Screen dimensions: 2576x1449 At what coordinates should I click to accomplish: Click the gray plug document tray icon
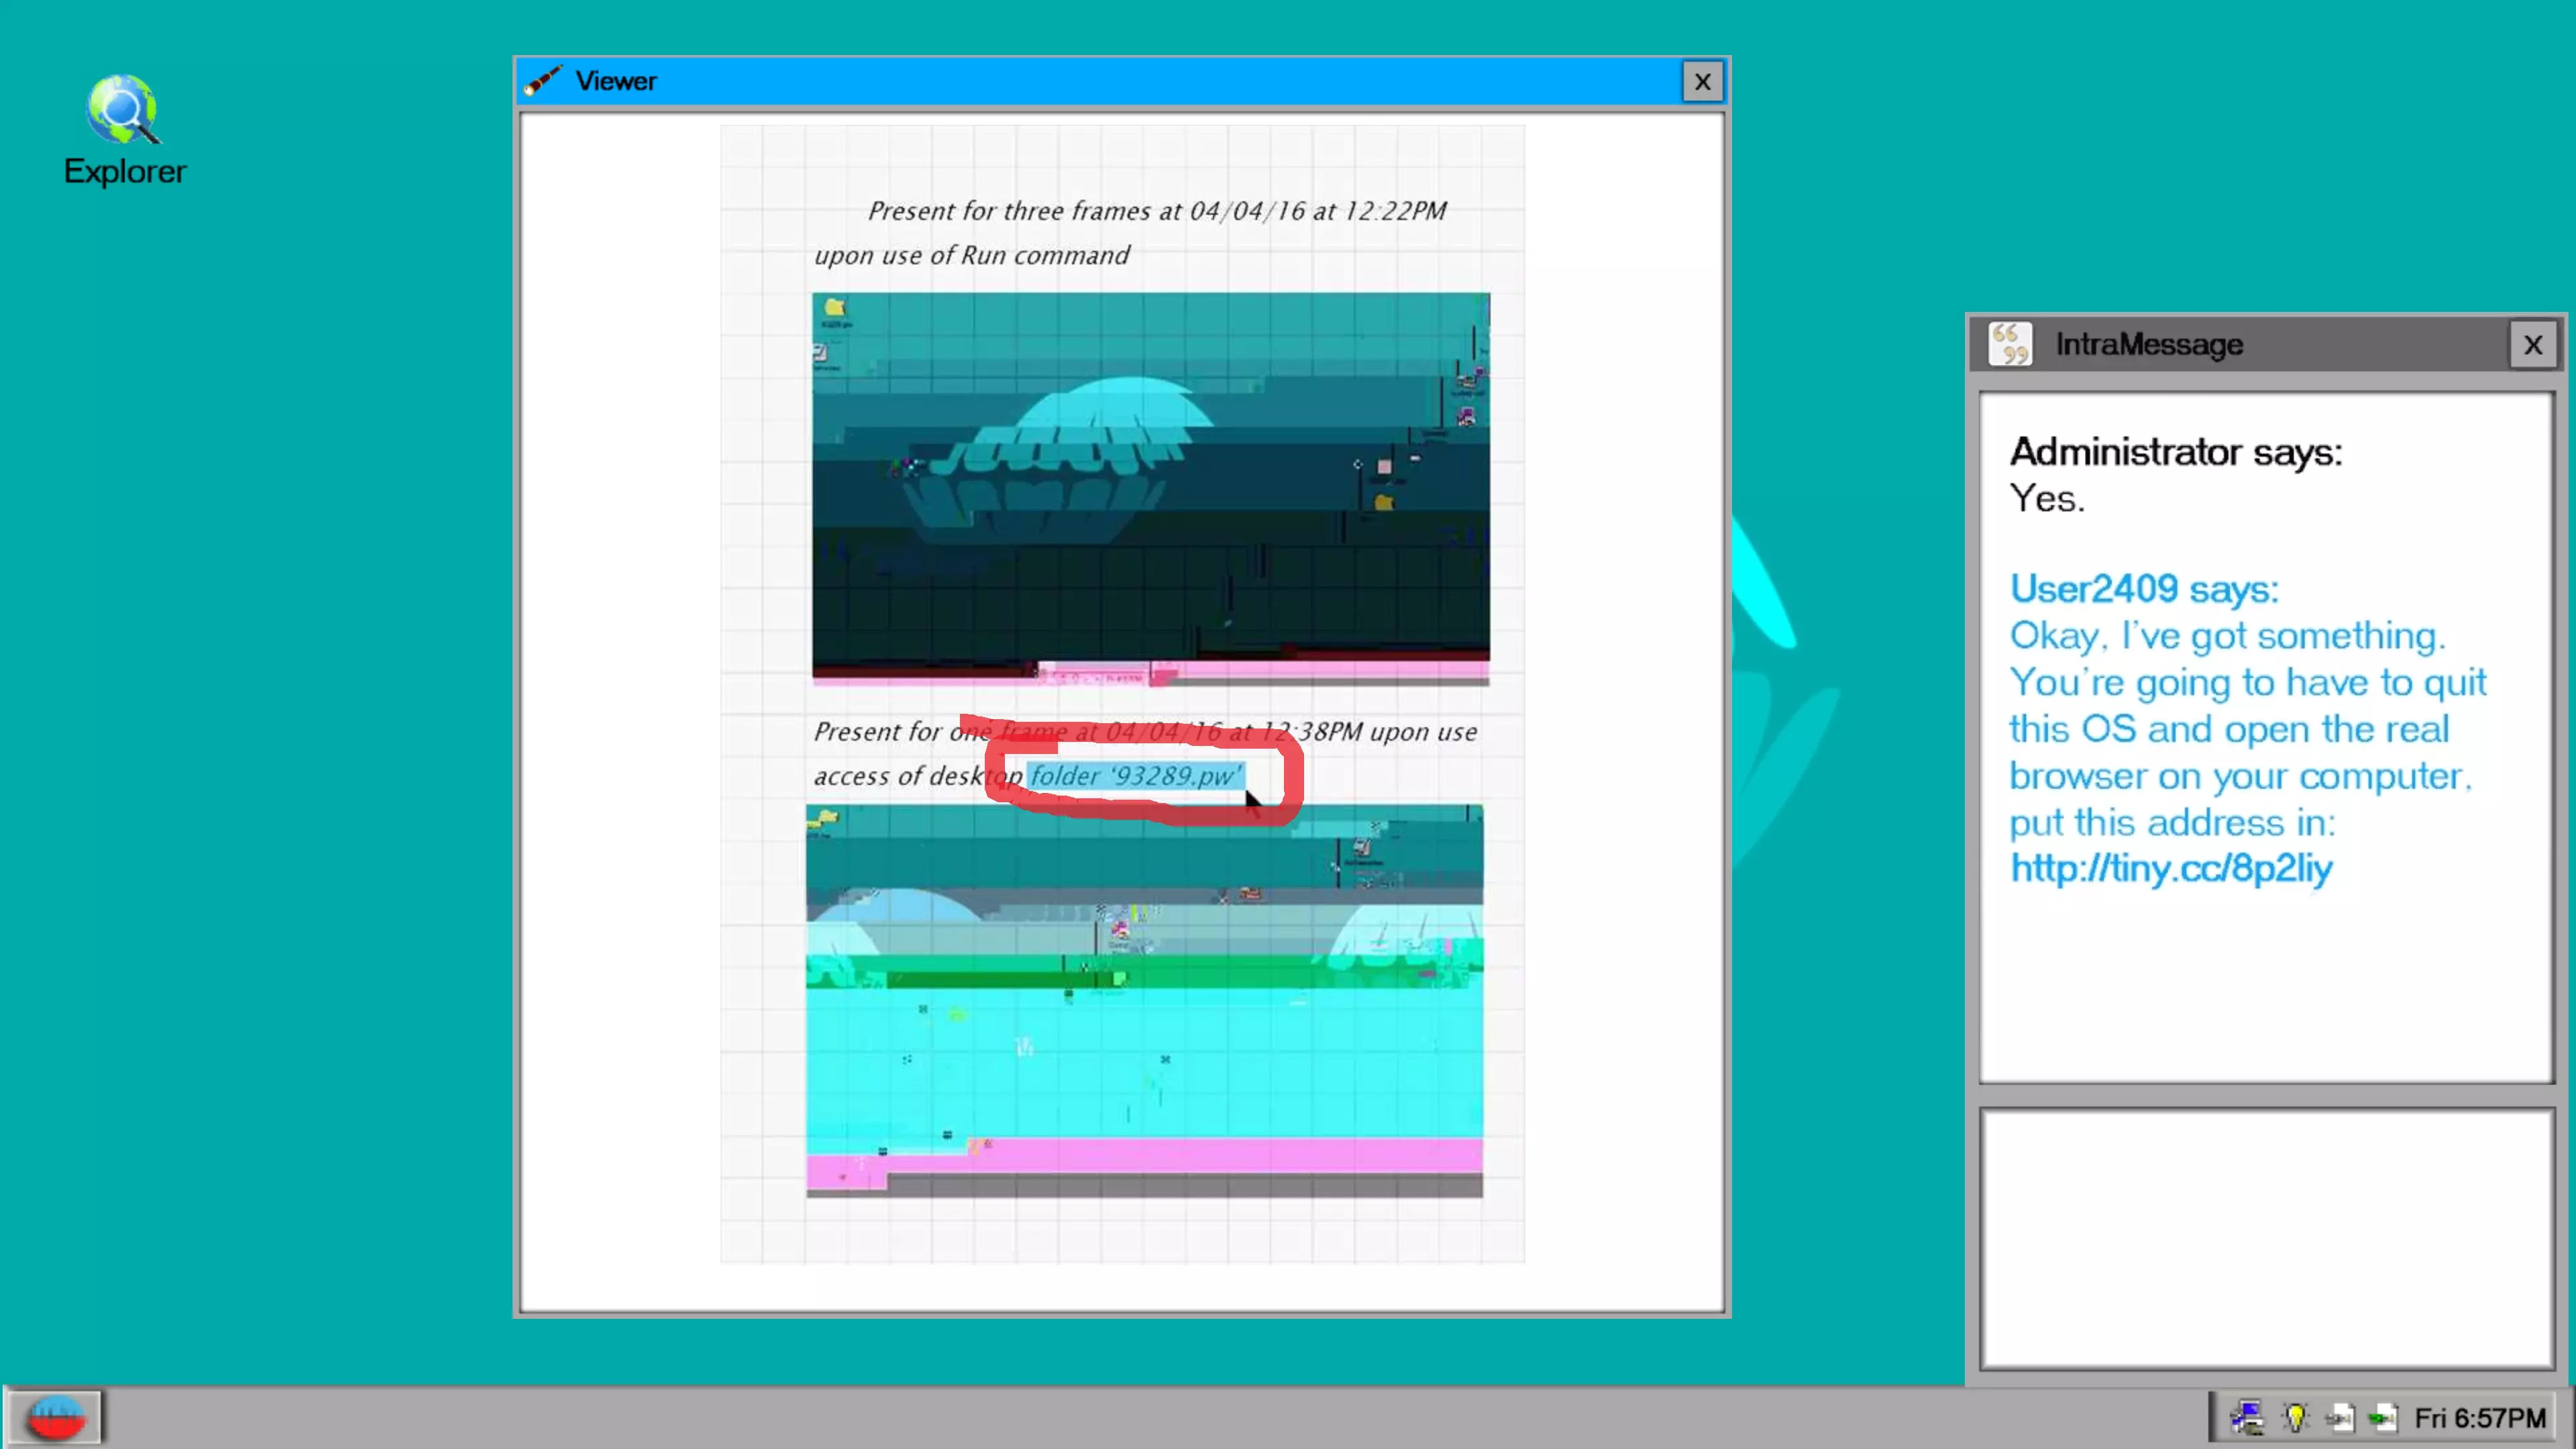click(2339, 1417)
